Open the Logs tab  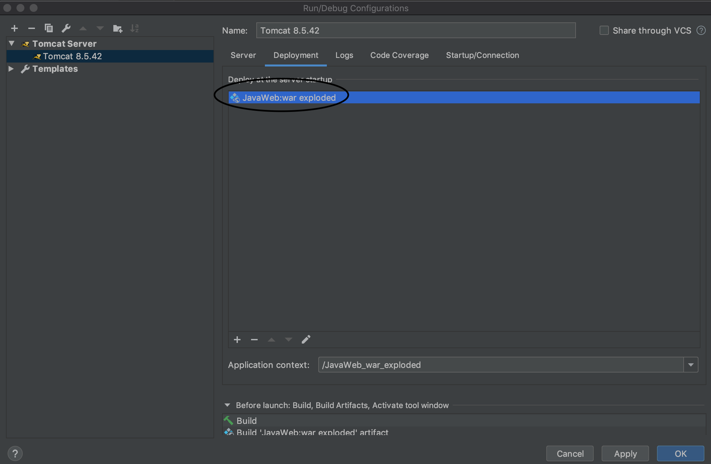point(344,55)
